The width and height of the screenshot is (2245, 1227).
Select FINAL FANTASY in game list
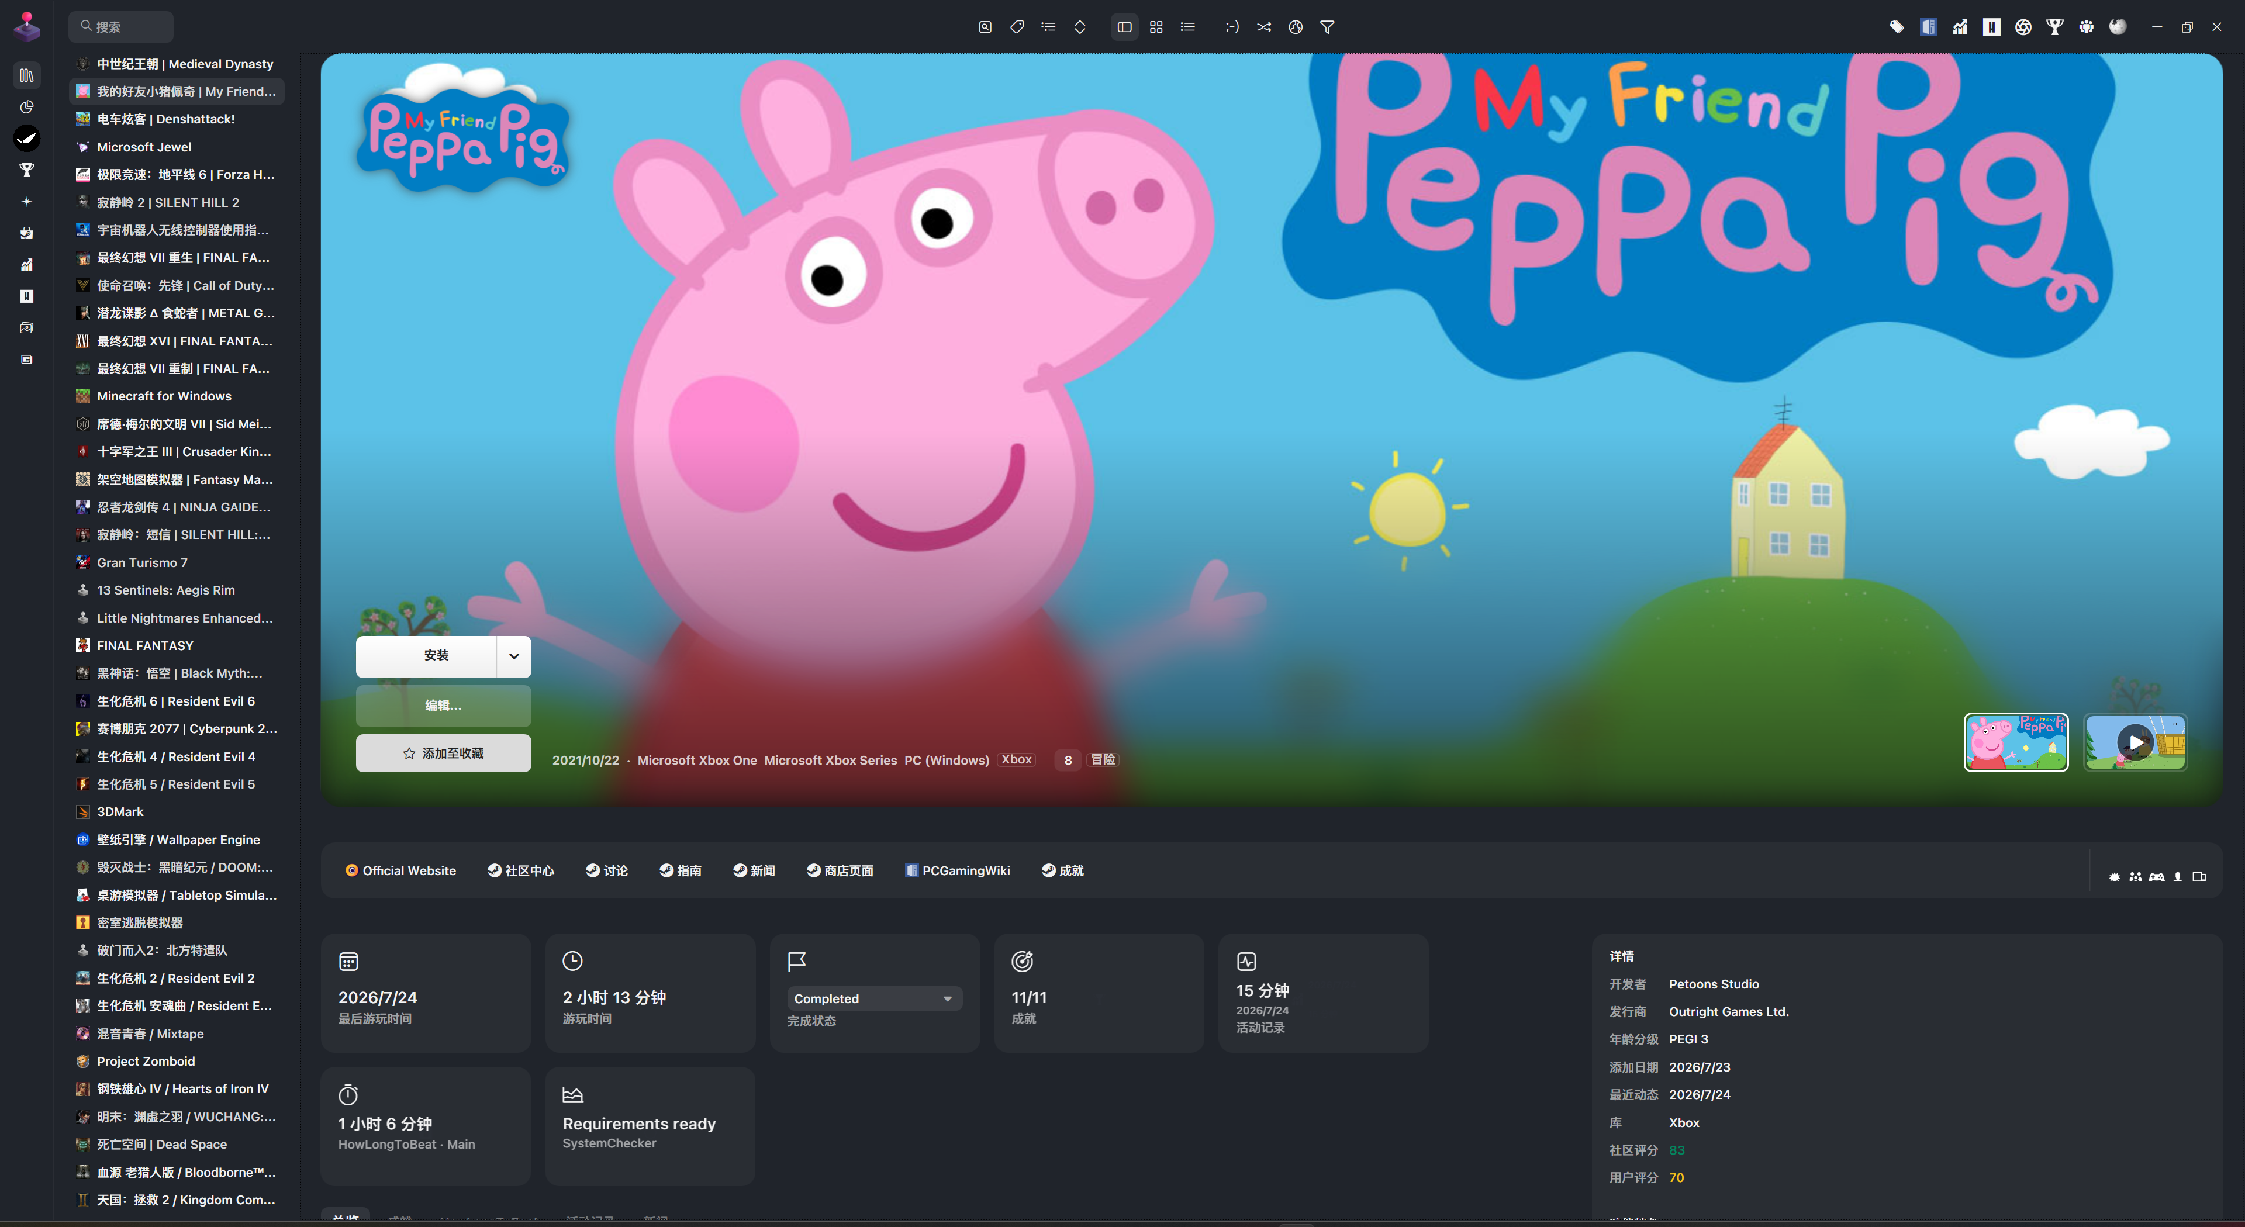pyautogui.click(x=177, y=646)
